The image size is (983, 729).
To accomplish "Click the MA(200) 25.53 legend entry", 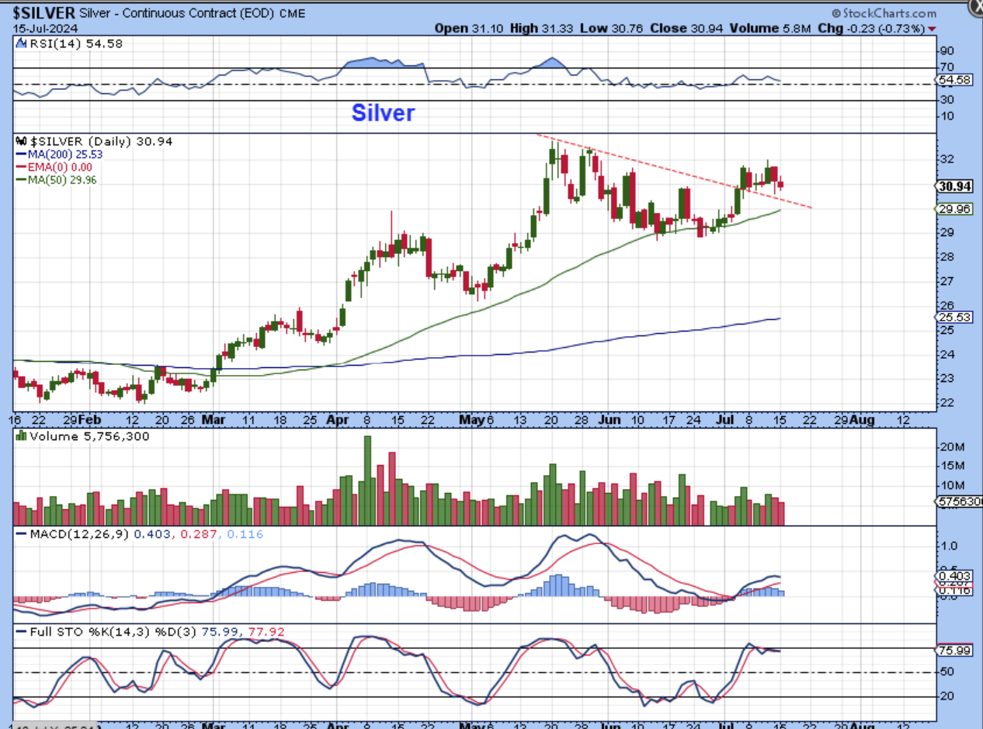I will tap(60, 154).
